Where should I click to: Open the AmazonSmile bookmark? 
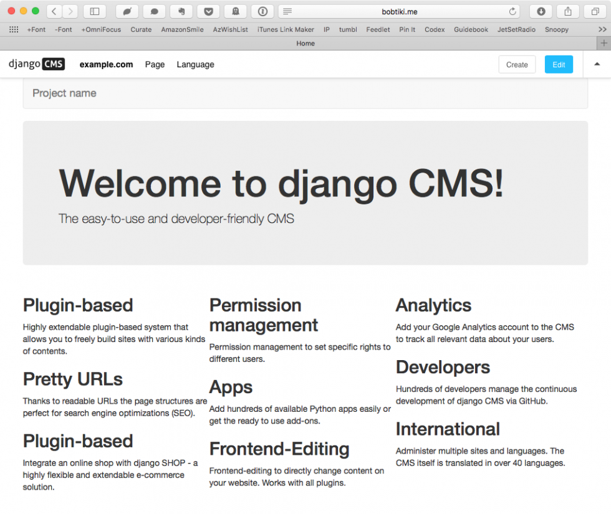coord(182,30)
